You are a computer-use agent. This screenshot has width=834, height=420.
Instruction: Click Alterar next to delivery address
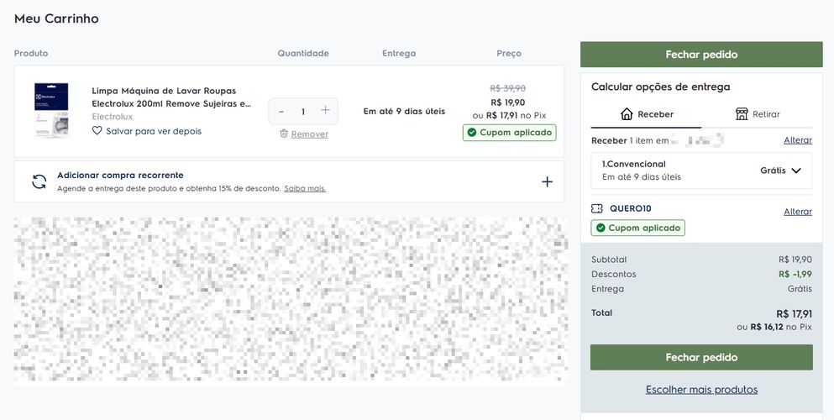[x=797, y=140]
